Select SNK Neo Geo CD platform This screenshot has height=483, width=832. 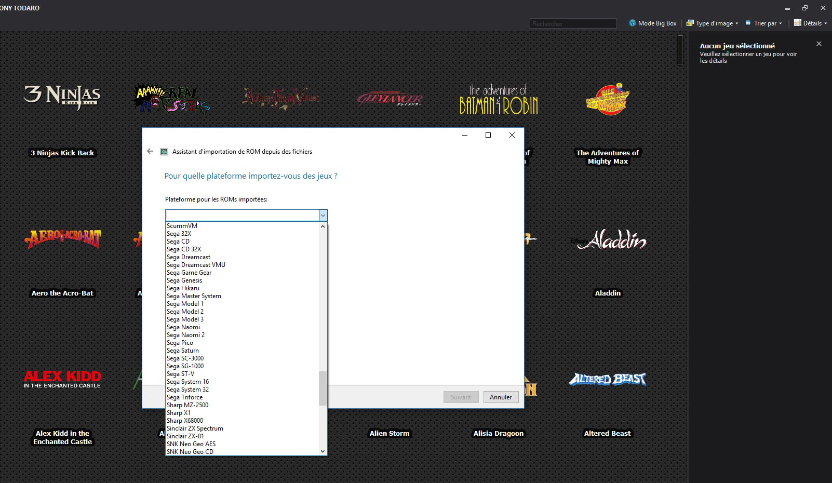pyautogui.click(x=242, y=452)
